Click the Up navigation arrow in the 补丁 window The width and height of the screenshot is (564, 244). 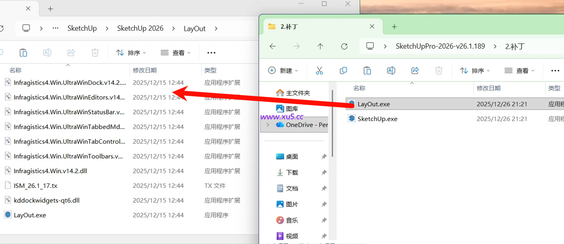click(320, 46)
